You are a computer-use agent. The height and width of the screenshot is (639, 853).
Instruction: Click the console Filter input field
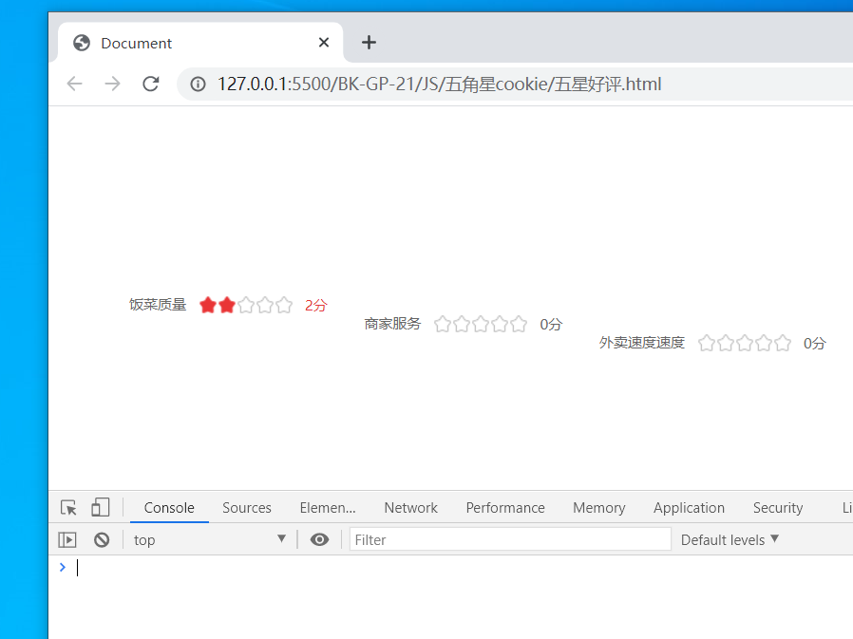coord(510,538)
